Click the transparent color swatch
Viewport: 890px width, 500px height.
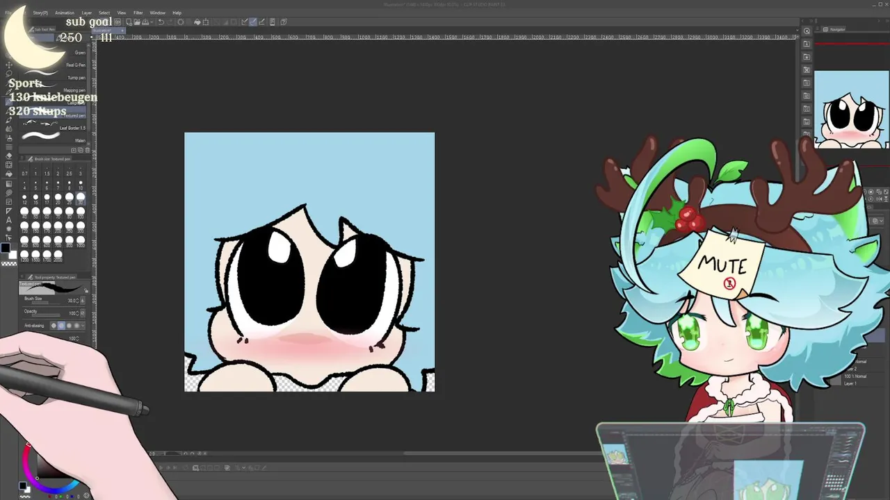tap(8, 263)
